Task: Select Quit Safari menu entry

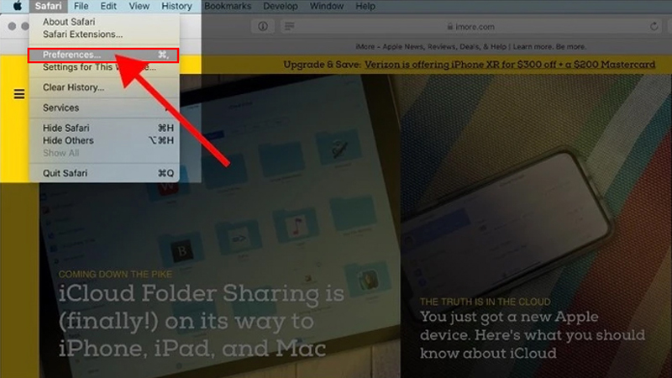Action: point(104,173)
